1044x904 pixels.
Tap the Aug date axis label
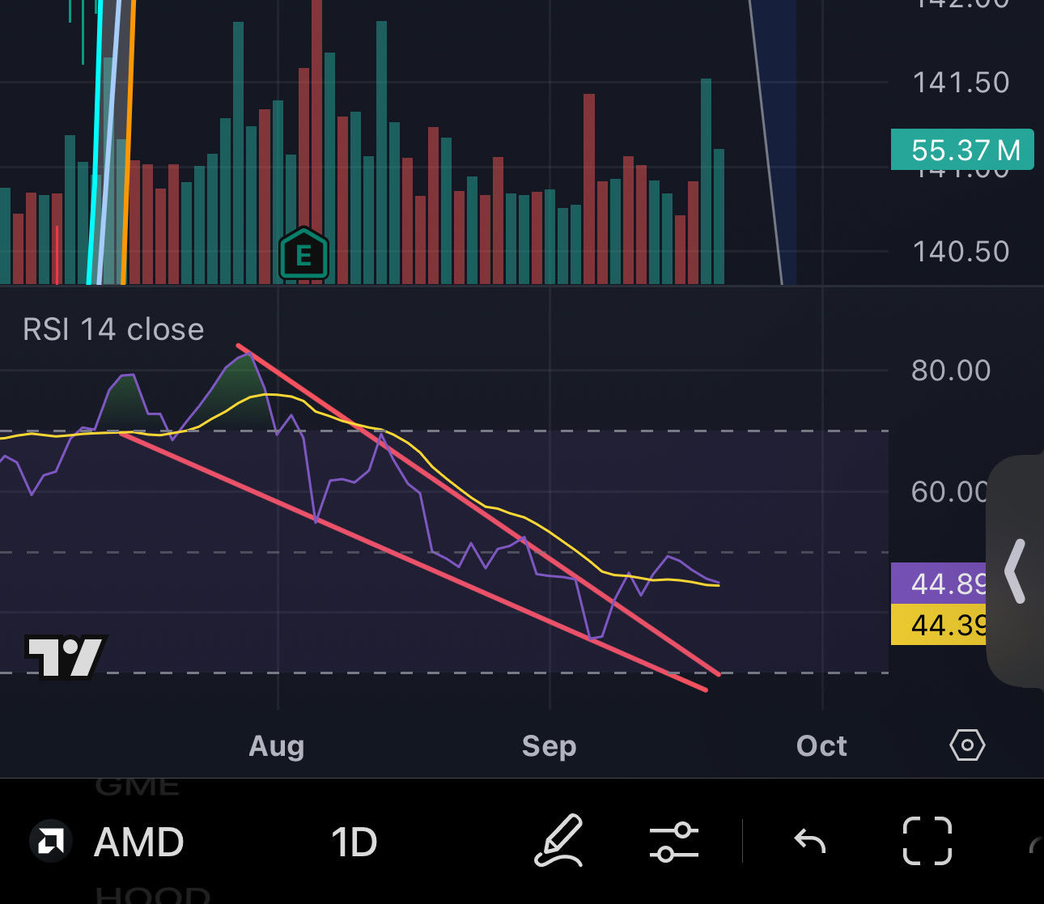[277, 745]
